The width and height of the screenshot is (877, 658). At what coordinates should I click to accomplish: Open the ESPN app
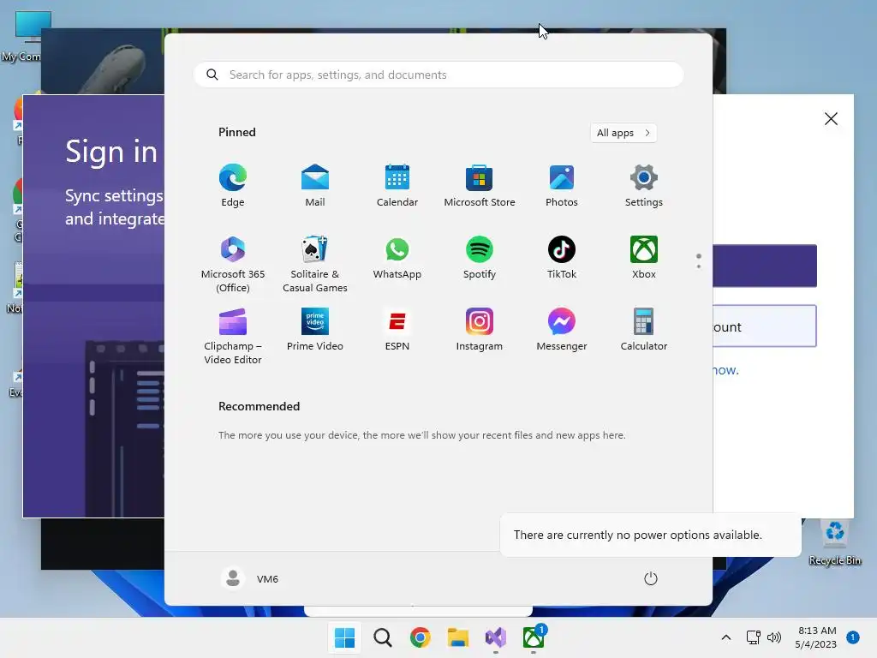[397, 330]
